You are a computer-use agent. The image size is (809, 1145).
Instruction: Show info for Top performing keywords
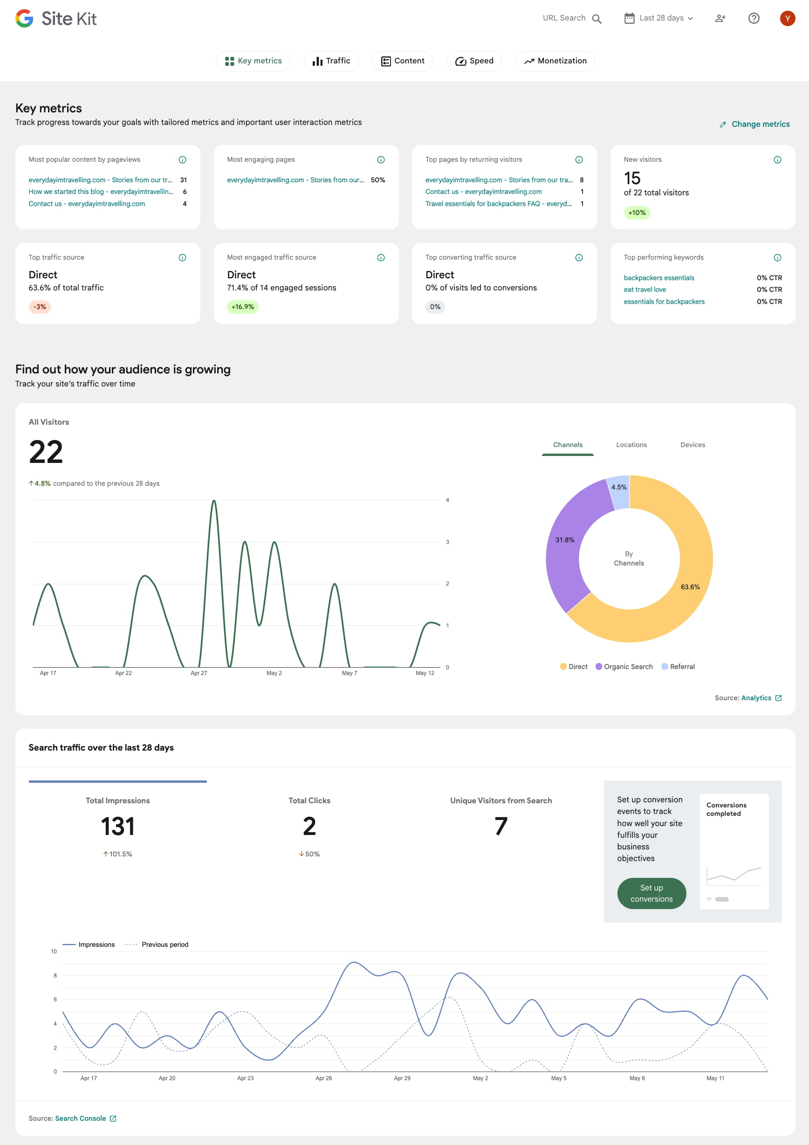point(777,257)
